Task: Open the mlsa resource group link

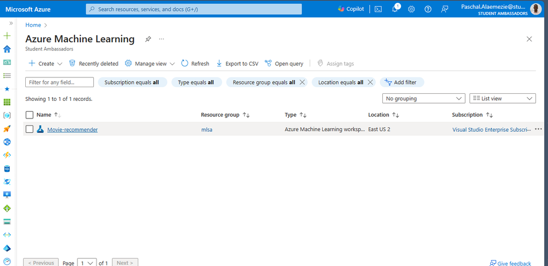Action: [x=207, y=129]
